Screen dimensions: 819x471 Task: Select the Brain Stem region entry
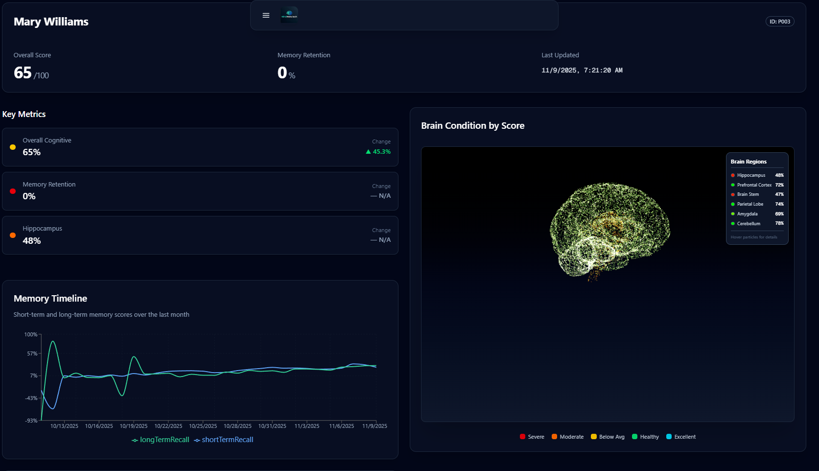[757, 194]
